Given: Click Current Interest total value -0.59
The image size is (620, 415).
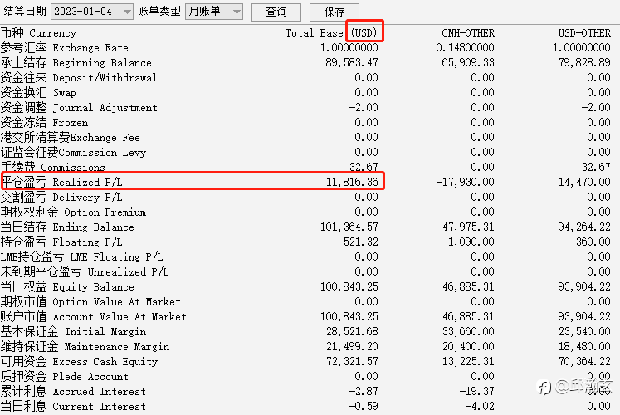Looking at the screenshot, I should (364, 406).
